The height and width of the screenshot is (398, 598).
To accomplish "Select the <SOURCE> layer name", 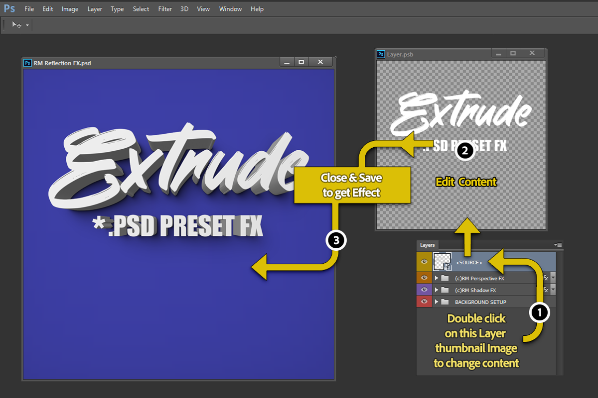I will tap(469, 263).
